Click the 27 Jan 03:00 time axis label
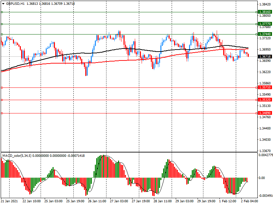This screenshot has height=205, width=273. coord(119,202)
